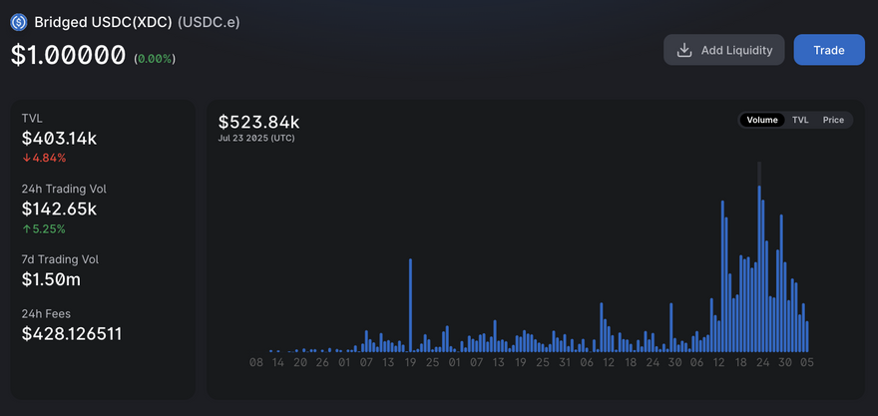Screen dimensions: 878x416
Task: Click the green up arrow under 24h Trading Vol
Action: click(26, 228)
